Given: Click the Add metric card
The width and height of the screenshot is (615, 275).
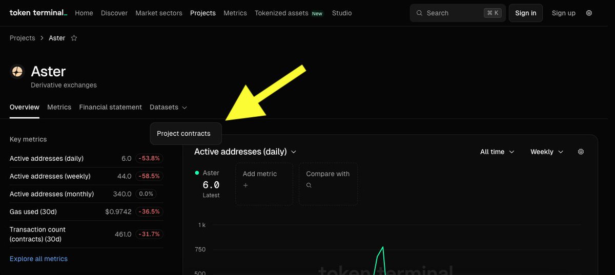Looking at the screenshot, I should coord(264,184).
